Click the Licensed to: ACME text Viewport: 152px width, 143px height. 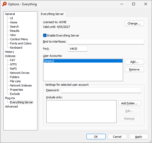click(x=55, y=22)
